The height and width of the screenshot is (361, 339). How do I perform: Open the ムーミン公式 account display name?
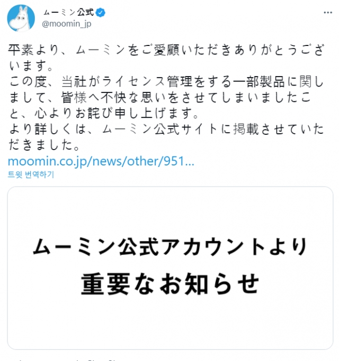pyautogui.click(x=68, y=13)
